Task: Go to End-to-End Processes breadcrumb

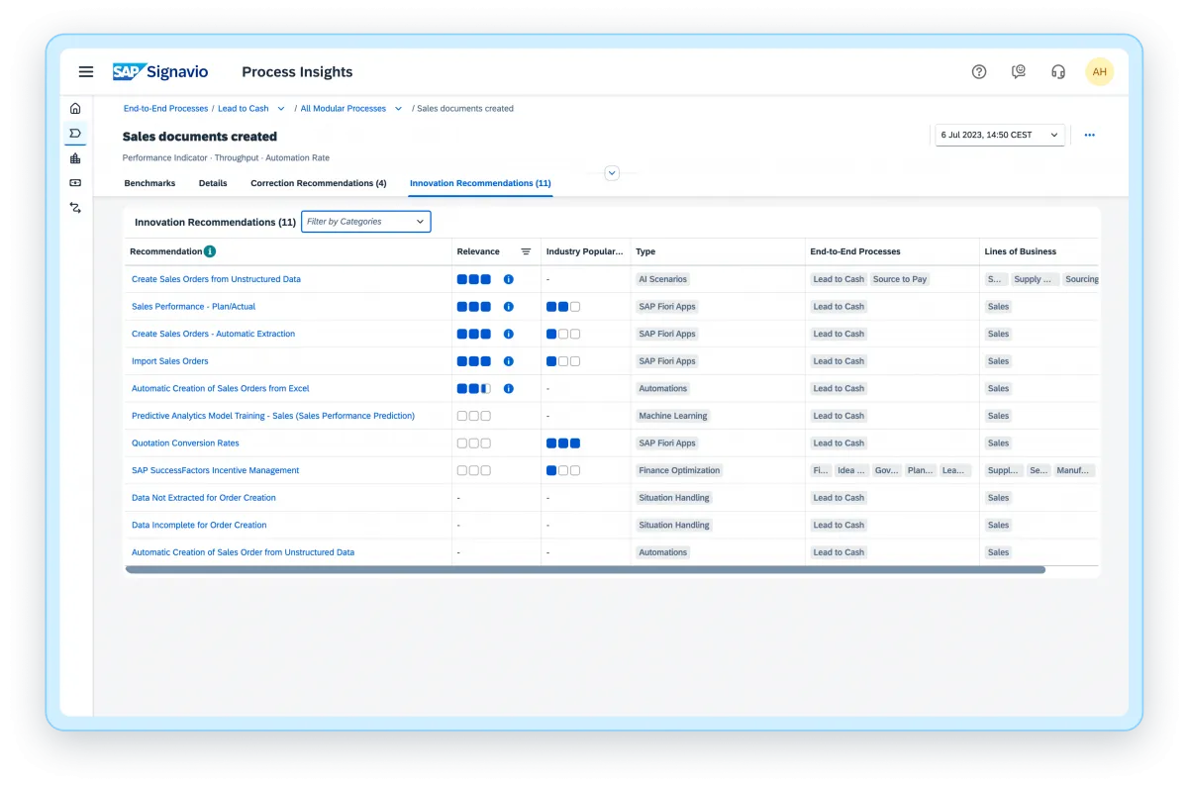Action: point(165,109)
